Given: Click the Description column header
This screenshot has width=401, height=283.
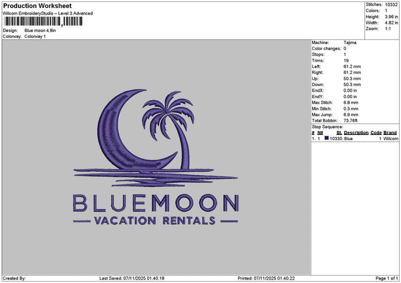Looking at the screenshot, I should click(x=356, y=133).
